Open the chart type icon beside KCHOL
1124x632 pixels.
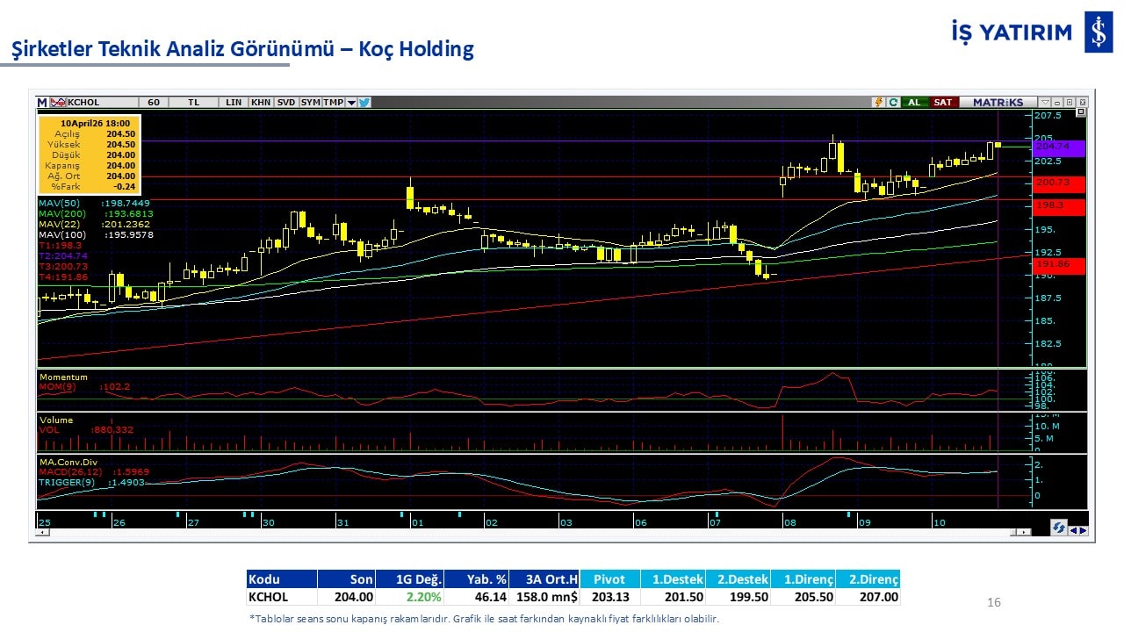58,103
